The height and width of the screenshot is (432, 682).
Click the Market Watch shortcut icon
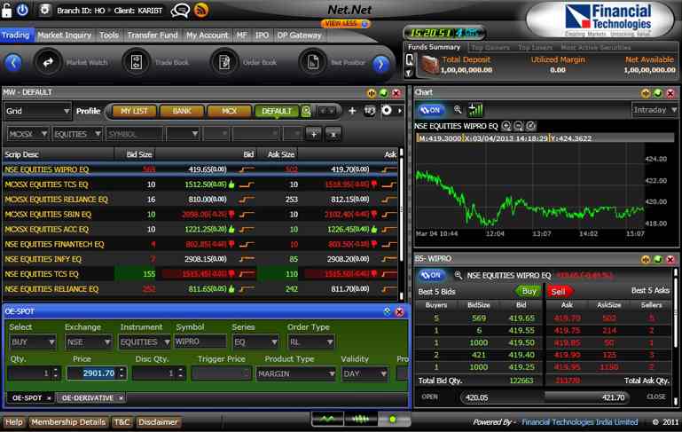pos(48,62)
